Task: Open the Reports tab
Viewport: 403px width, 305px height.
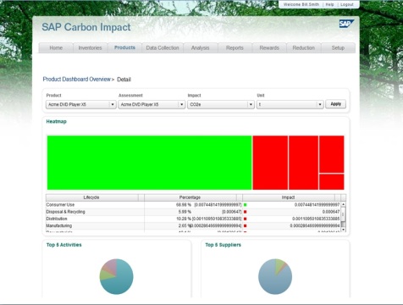Action: (x=235, y=47)
